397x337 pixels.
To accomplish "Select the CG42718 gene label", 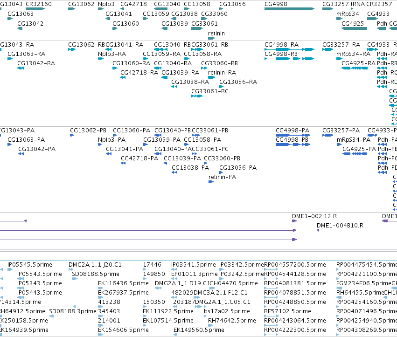I will (133, 4).
